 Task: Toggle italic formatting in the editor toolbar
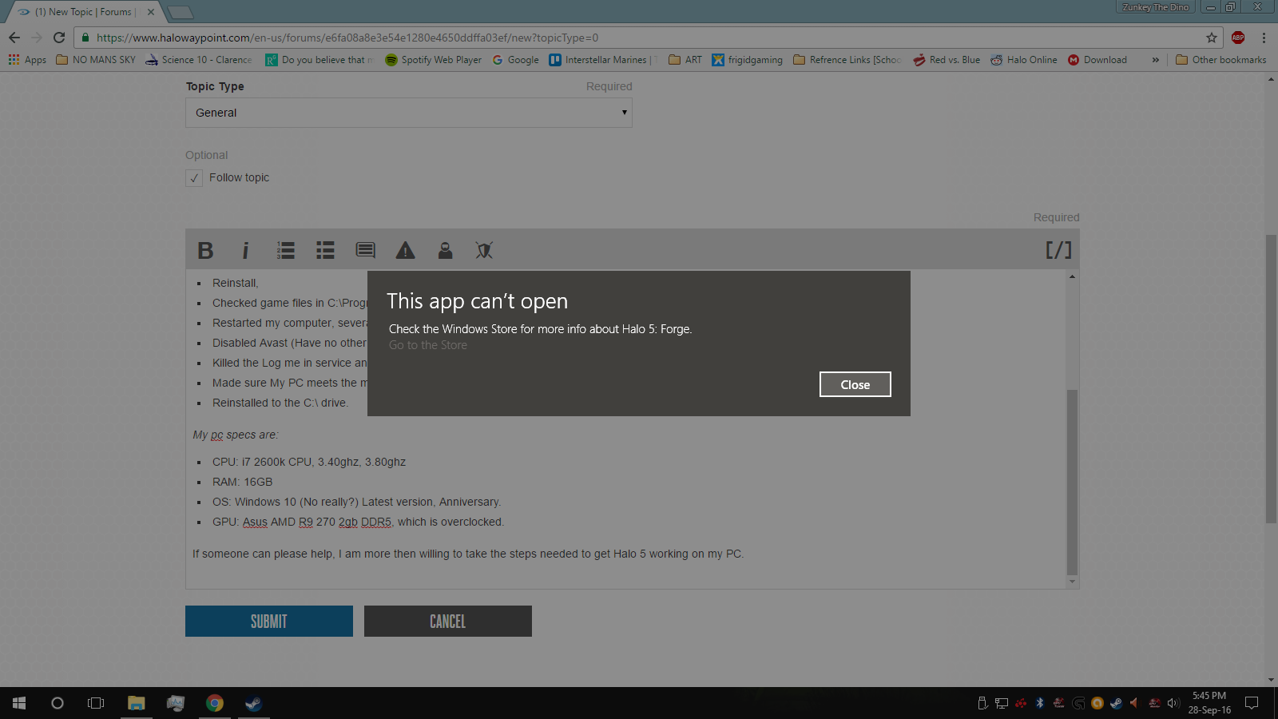(245, 251)
